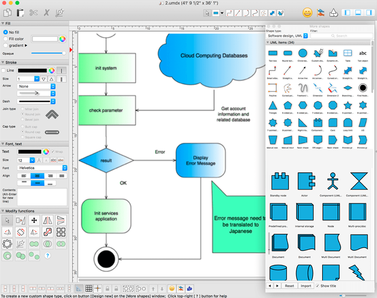Click the Opaque slider handle
This screenshot has width=377, height=298.
[x=64, y=53]
